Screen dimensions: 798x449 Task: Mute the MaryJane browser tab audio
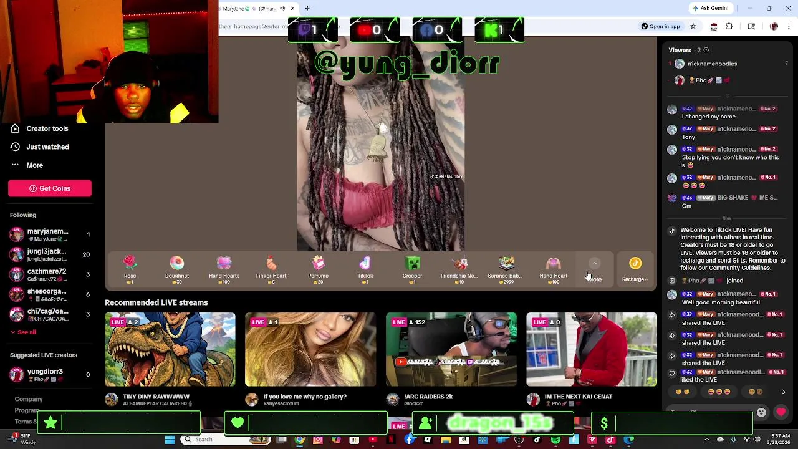[x=282, y=9]
